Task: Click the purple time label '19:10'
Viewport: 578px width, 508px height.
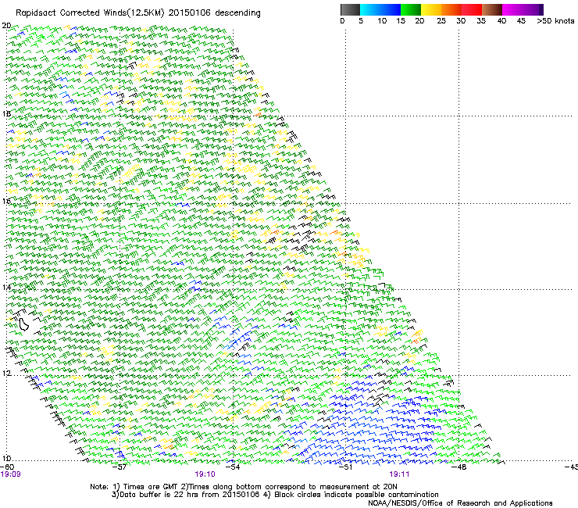Action: point(205,474)
